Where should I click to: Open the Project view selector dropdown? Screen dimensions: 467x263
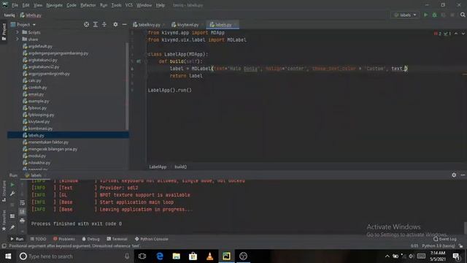pos(23,24)
